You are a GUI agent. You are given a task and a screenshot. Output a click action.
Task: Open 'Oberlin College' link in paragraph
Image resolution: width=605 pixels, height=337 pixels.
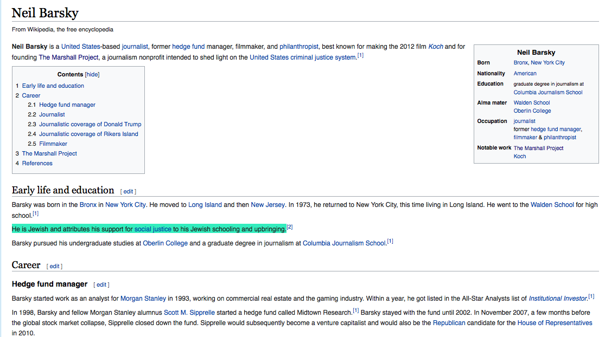(165, 243)
